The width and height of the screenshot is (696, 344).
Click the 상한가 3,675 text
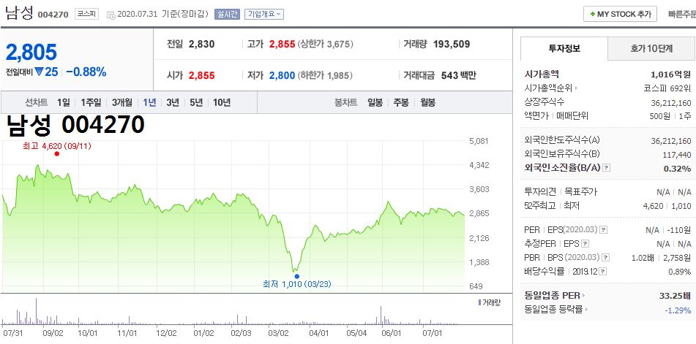click(x=326, y=45)
